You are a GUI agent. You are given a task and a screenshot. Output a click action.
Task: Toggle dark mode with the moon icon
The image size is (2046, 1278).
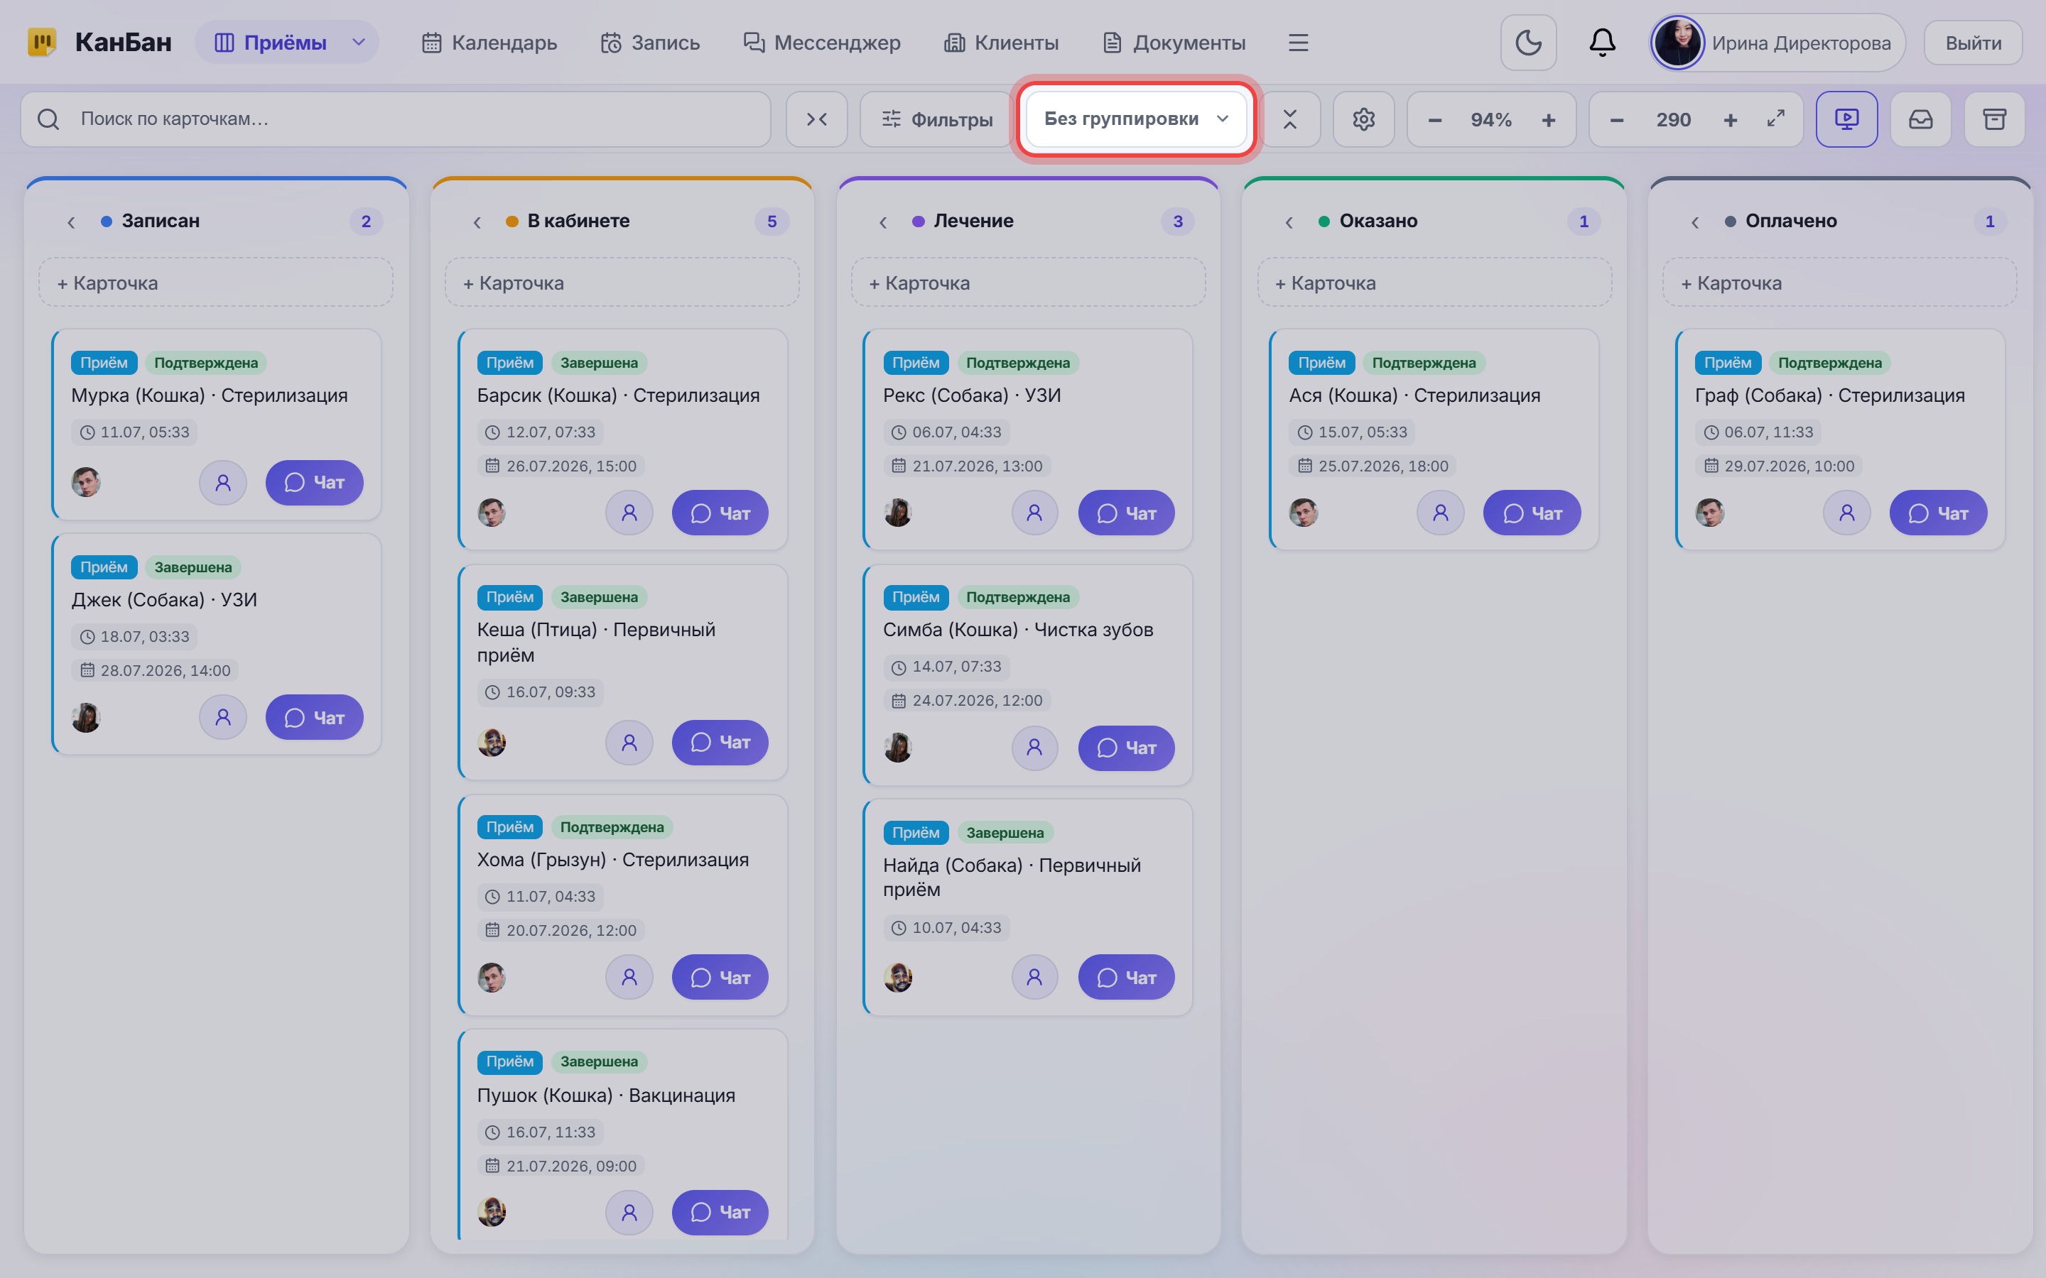coord(1527,43)
